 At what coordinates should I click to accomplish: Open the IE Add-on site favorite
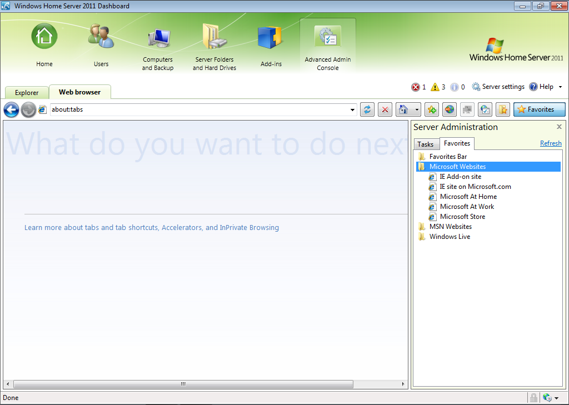click(456, 177)
